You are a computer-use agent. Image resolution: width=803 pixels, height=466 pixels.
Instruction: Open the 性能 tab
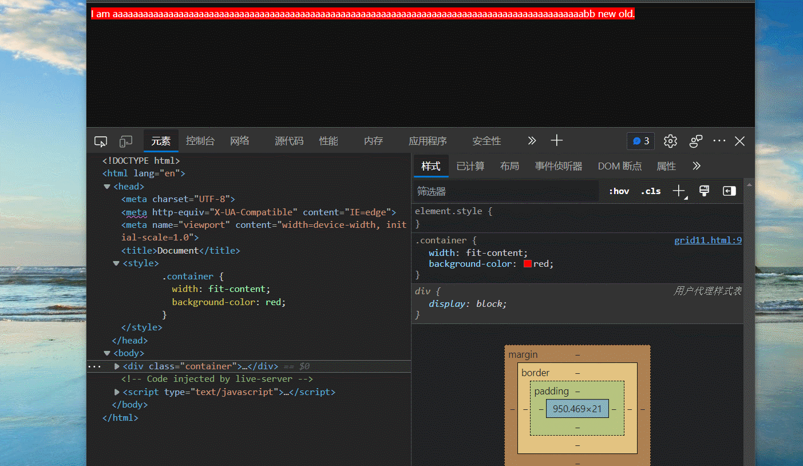329,141
